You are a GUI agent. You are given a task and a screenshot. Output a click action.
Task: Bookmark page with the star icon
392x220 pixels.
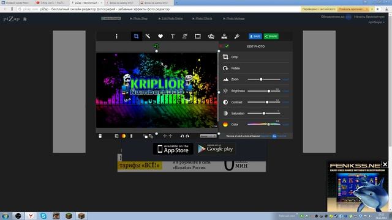tap(377, 9)
